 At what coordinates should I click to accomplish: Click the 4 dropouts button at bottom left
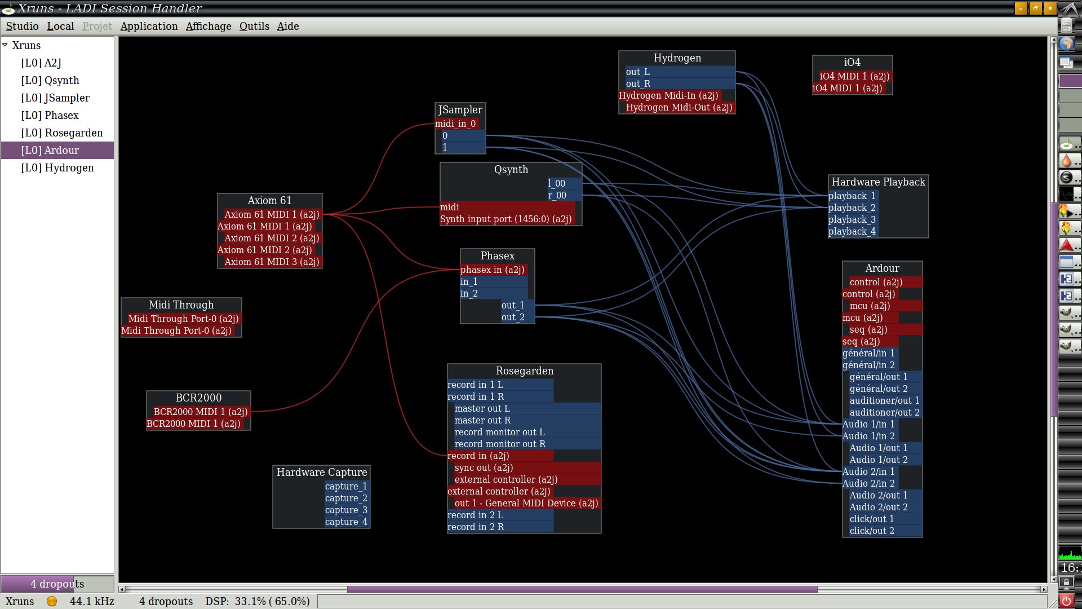57,584
